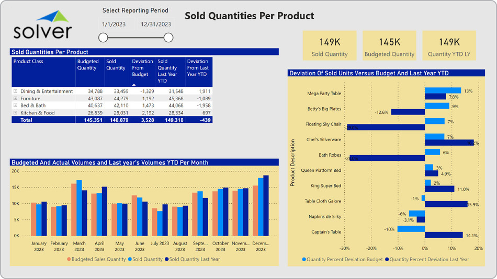Viewport: 497px width, 279px height.
Task: Expand the Furniture product class row
Action: pos(15,98)
